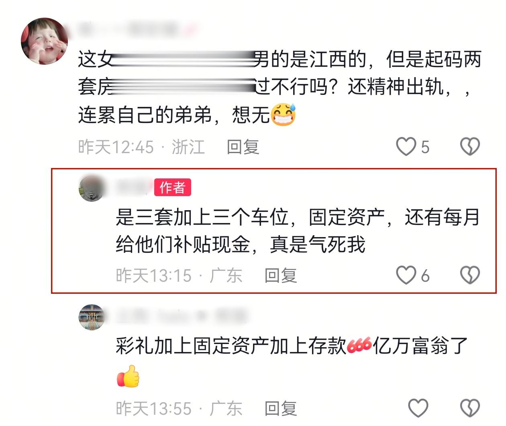Tap broken heart on author's reply

point(470,275)
